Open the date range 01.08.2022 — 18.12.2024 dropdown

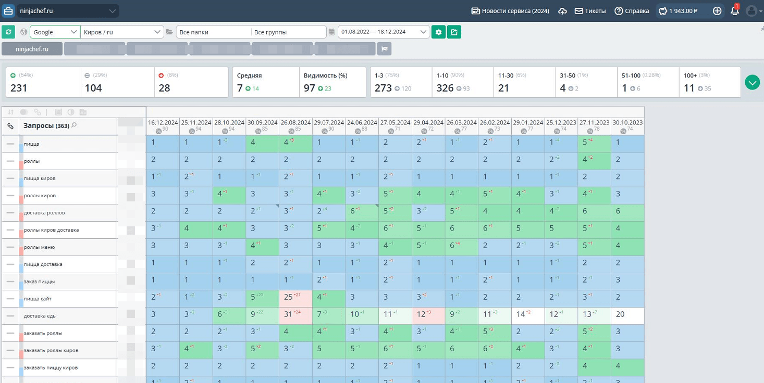tap(384, 32)
